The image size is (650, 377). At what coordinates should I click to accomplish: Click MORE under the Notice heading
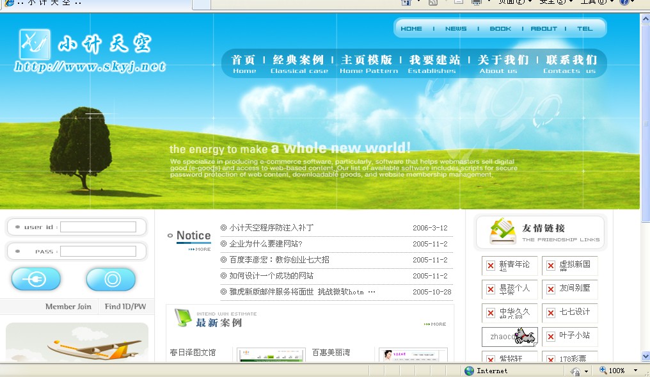click(x=200, y=249)
